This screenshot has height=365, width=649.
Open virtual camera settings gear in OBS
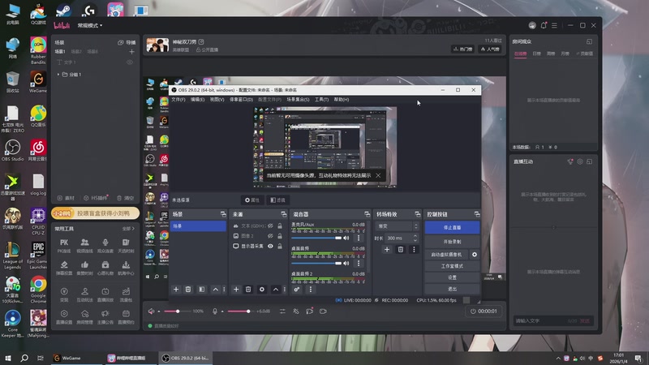pos(475,255)
